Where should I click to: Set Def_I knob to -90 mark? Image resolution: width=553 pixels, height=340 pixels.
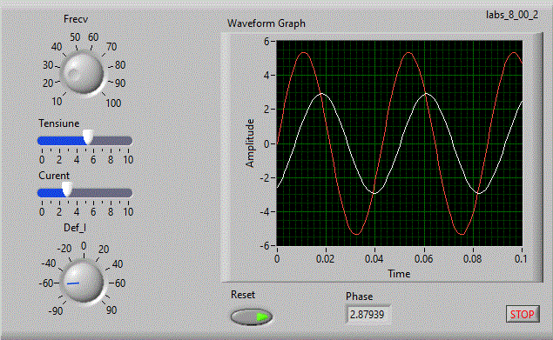coord(56,310)
